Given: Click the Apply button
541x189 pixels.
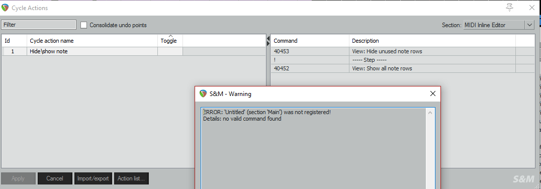Looking at the screenshot, I should click(18, 178).
